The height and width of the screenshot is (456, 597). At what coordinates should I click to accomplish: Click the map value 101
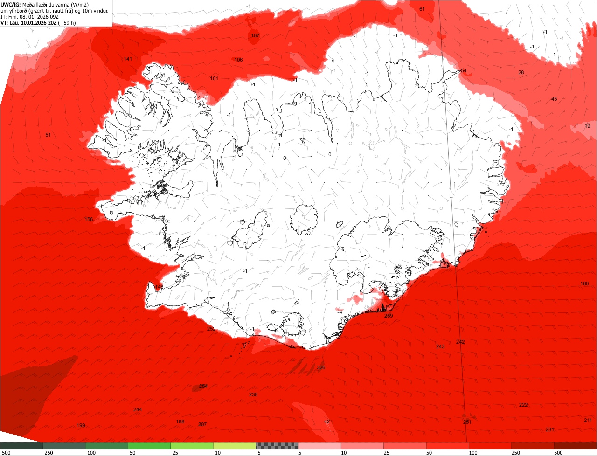pos(214,78)
